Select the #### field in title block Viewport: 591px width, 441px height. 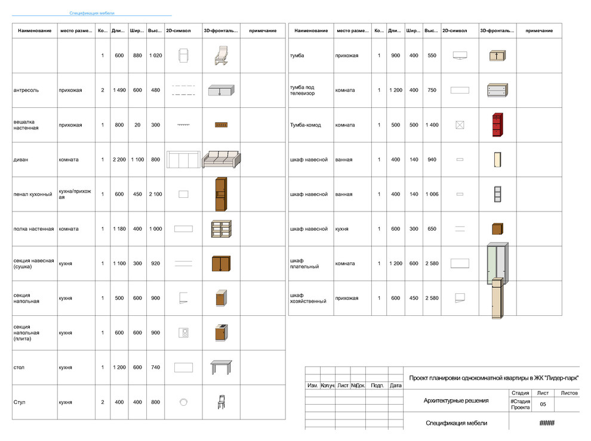pyautogui.click(x=547, y=423)
